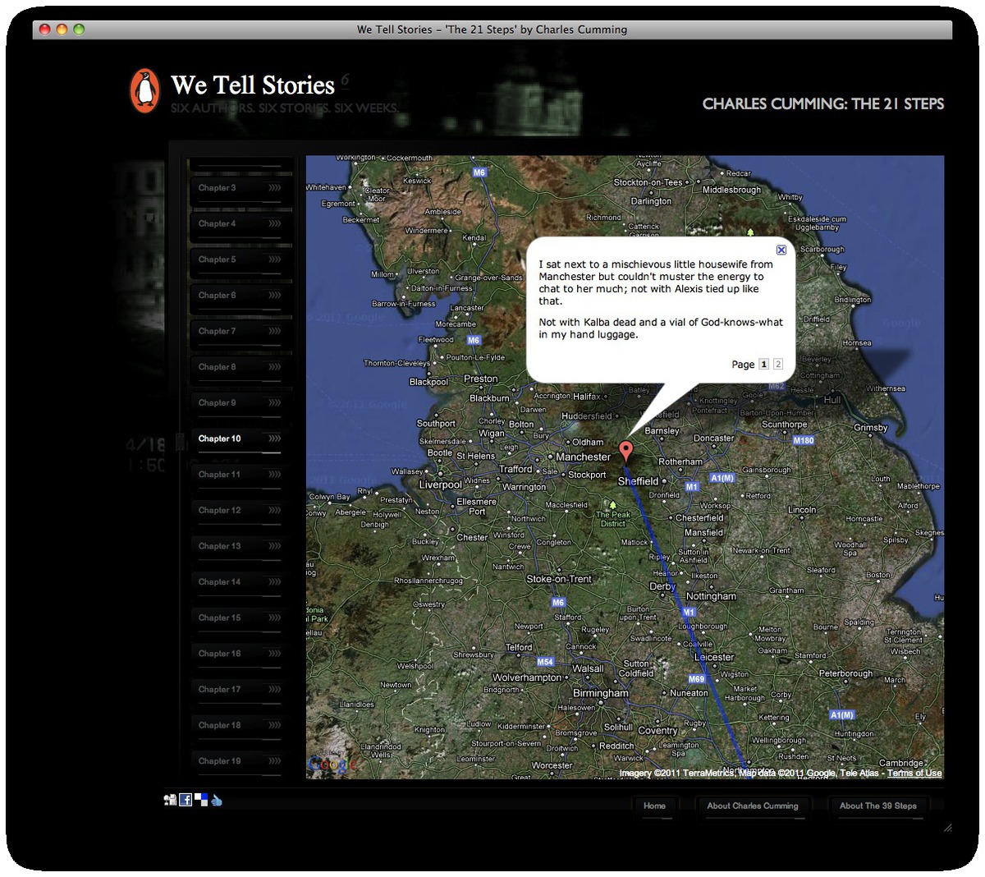Click the Preston label on the map
Image resolution: width=985 pixels, height=877 pixels.
(x=480, y=379)
